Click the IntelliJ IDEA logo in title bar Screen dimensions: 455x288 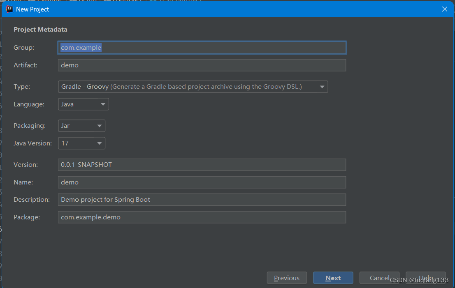pyautogui.click(x=9, y=9)
